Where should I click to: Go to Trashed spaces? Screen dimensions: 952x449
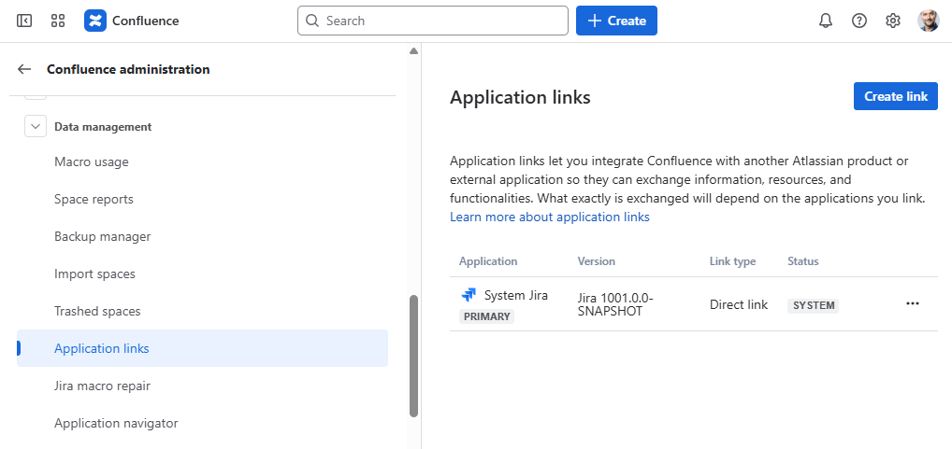click(97, 312)
